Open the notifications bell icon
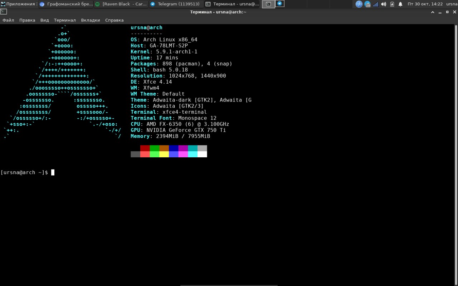 pyautogui.click(x=400, y=4)
